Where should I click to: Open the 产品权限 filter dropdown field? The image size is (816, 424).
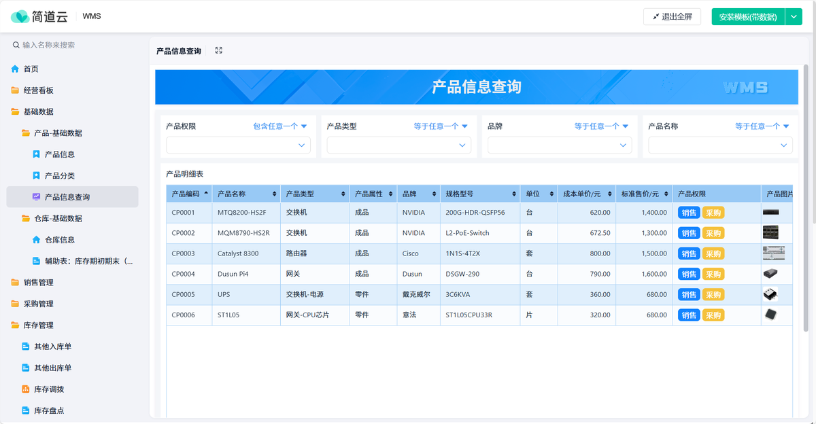238,145
